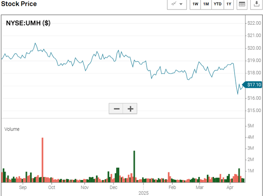263x196 pixels.
Task: Open the chart type dropdown
Action: point(177,4)
